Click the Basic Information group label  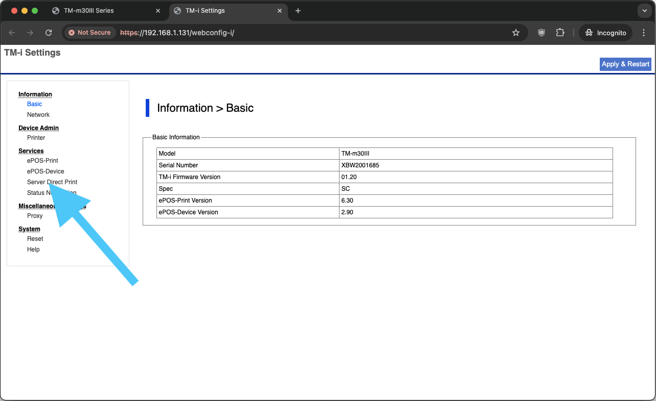tap(176, 137)
